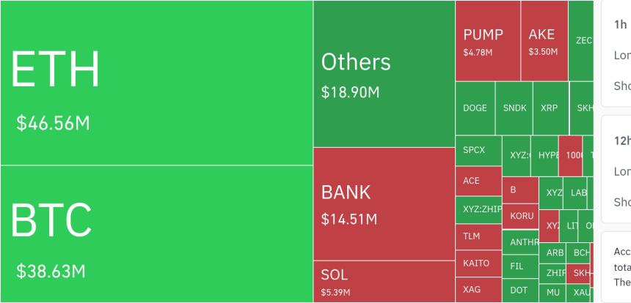The image size is (631, 303).
Task: Select the KAITO tile
Action: tap(478, 263)
